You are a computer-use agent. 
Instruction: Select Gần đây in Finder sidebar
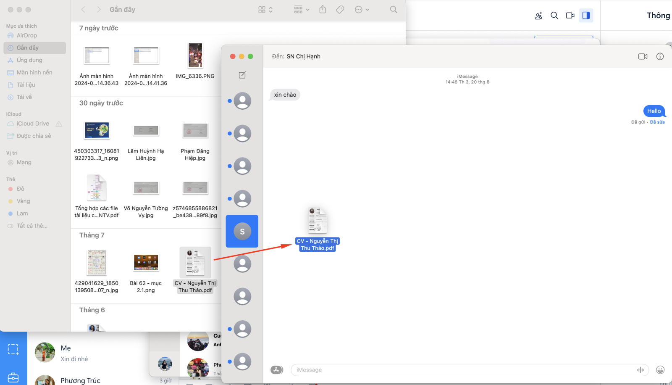[34, 48]
